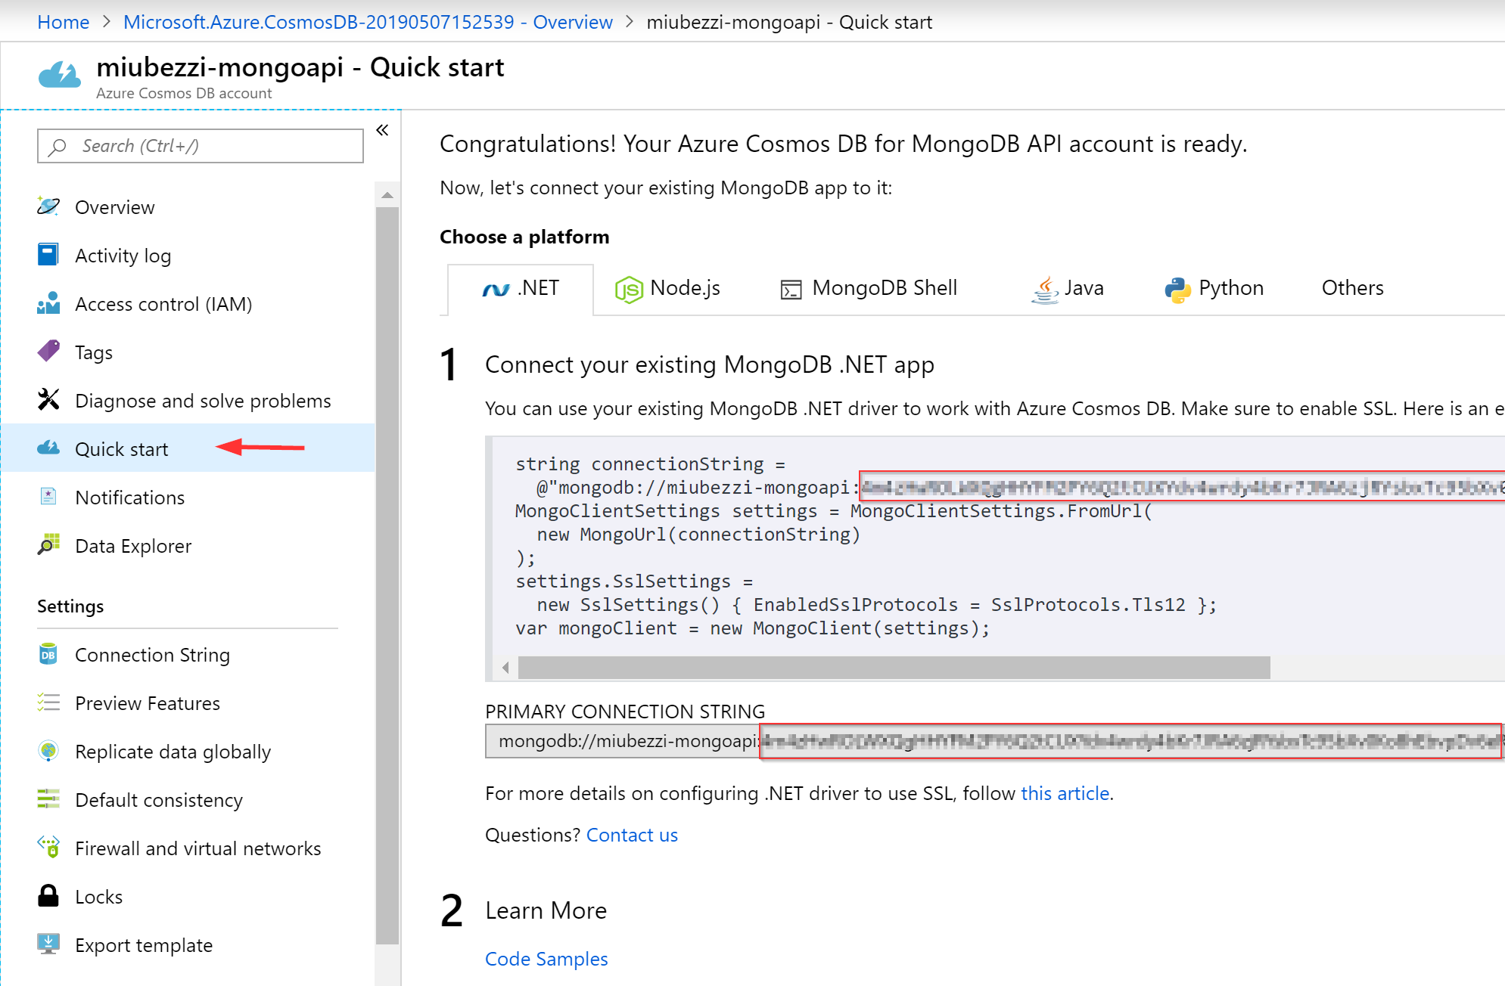Click the Activity log icon
The image size is (1505, 986).
coord(48,255)
